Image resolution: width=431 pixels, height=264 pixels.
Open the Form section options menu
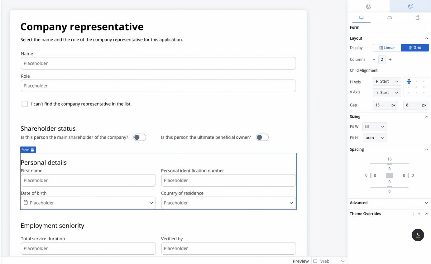pos(426,27)
